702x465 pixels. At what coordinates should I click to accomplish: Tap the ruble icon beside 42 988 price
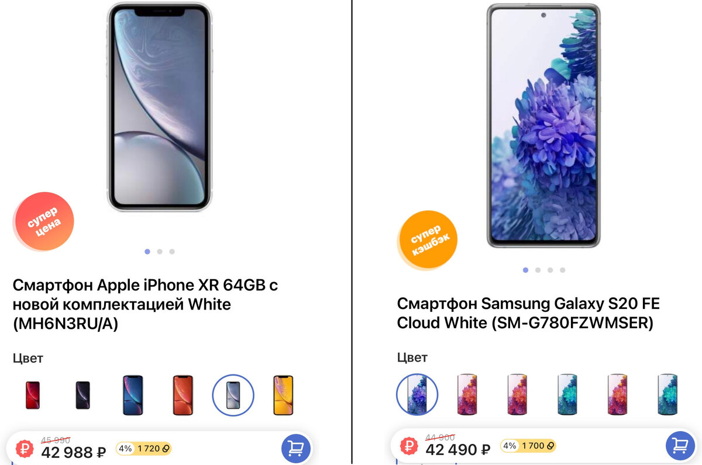coord(25,448)
